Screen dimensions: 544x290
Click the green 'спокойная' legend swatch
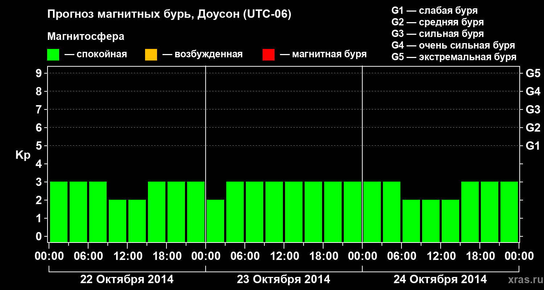(x=53, y=55)
